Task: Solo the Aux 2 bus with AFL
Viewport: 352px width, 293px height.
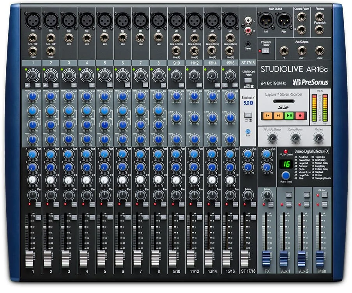Action: (x=307, y=195)
